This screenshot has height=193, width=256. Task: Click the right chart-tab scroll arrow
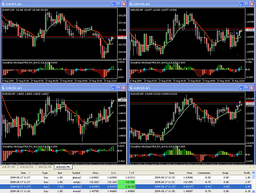coord(254,167)
